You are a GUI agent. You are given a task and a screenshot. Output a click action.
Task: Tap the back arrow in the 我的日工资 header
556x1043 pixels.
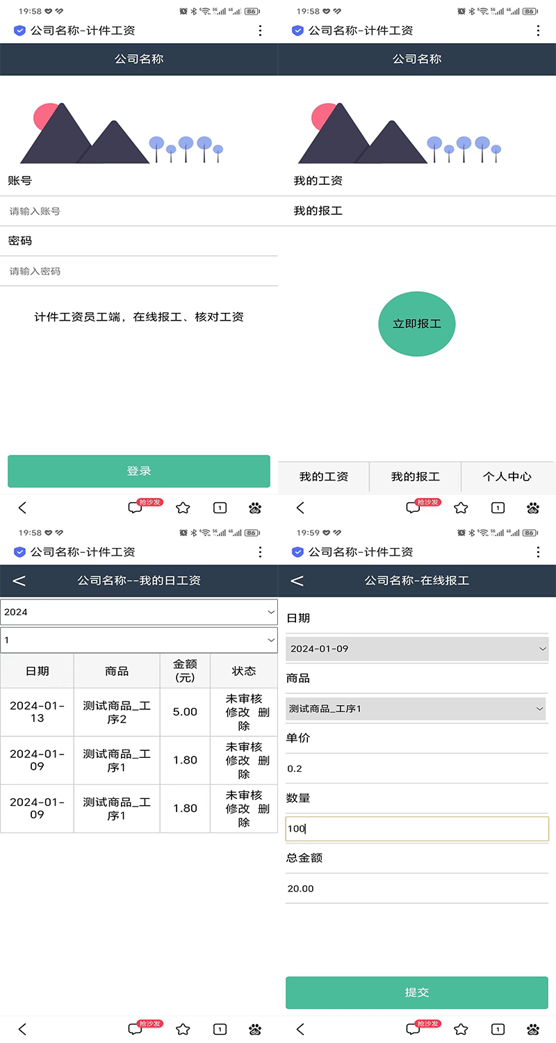19,581
